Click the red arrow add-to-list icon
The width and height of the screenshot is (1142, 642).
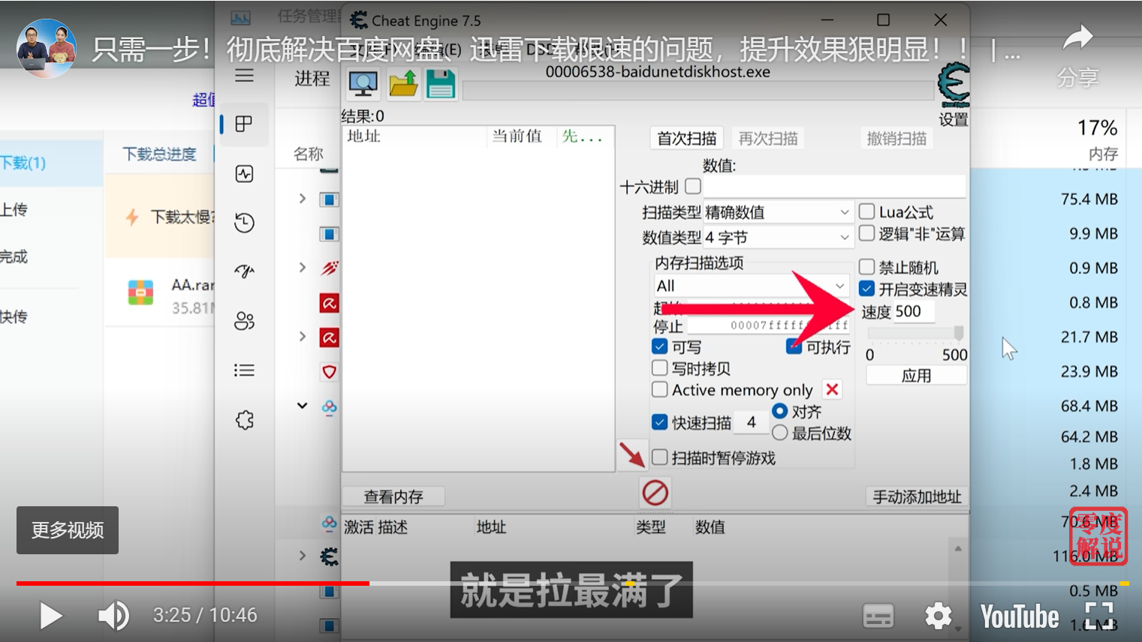[632, 454]
